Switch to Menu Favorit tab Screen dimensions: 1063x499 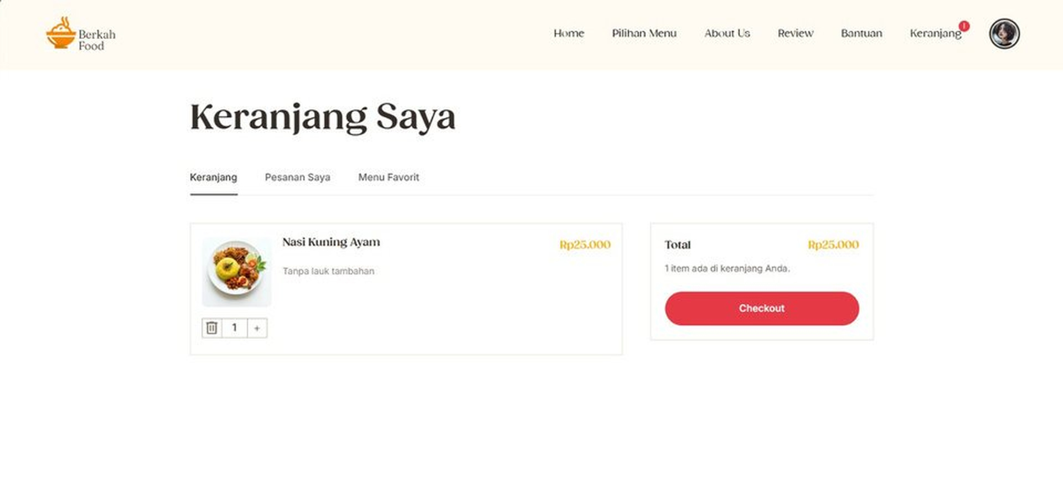point(389,178)
